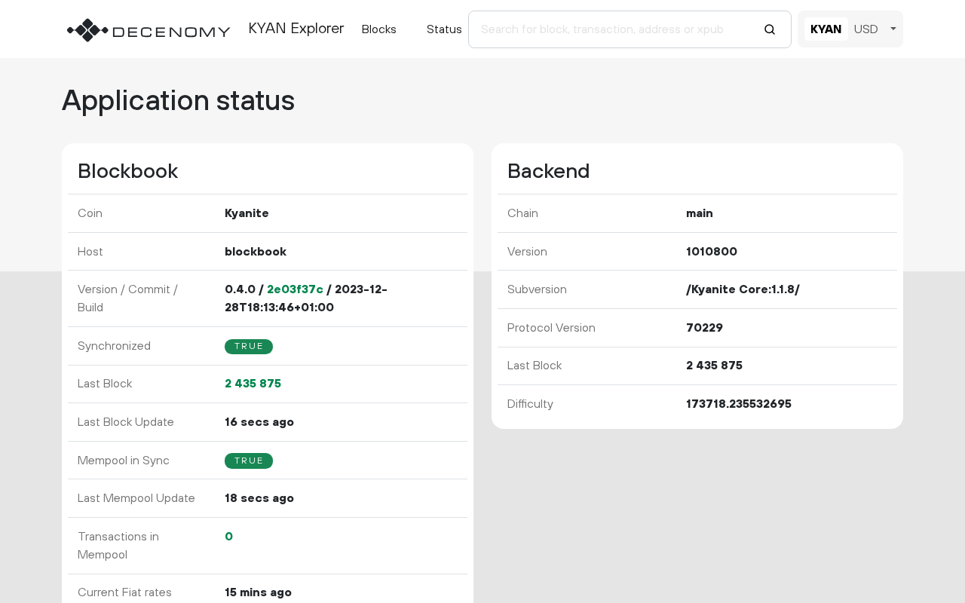The width and height of the screenshot is (965, 603).
Task: Switch currency display to USD
Action: click(x=865, y=29)
